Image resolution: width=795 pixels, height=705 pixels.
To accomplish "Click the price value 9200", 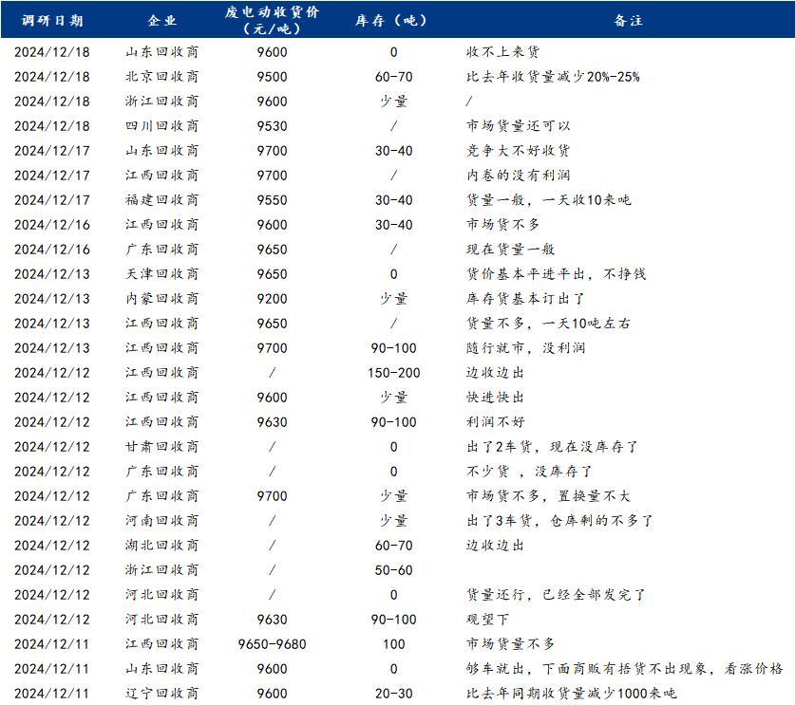I will pyautogui.click(x=272, y=298).
